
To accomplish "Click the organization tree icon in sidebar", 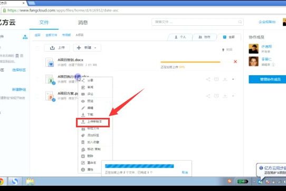I will coord(25,37).
